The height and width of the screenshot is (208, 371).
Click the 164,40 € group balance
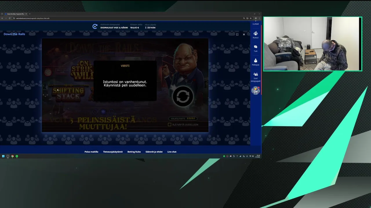tap(134, 28)
